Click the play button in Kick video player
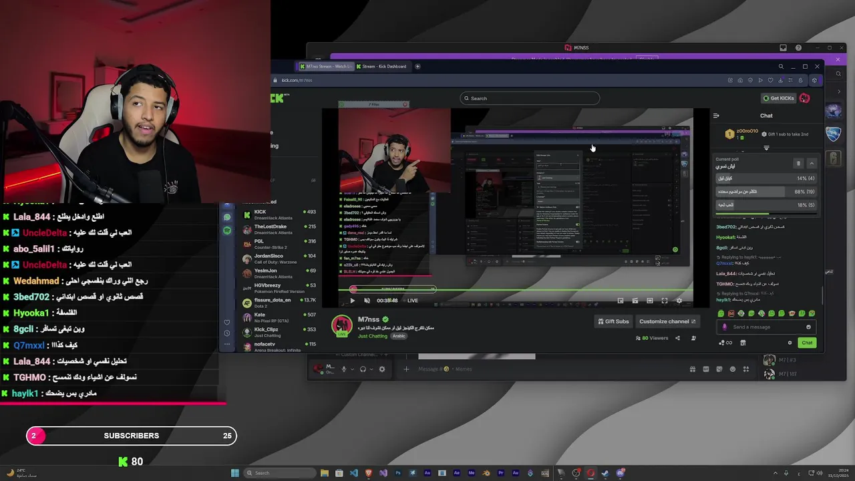855x481 pixels. pos(353,301)
